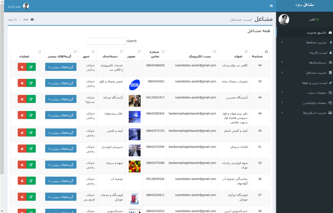The image size is (333, 213).
Task: Delete the row with ID 46
Action: (22, 99)
